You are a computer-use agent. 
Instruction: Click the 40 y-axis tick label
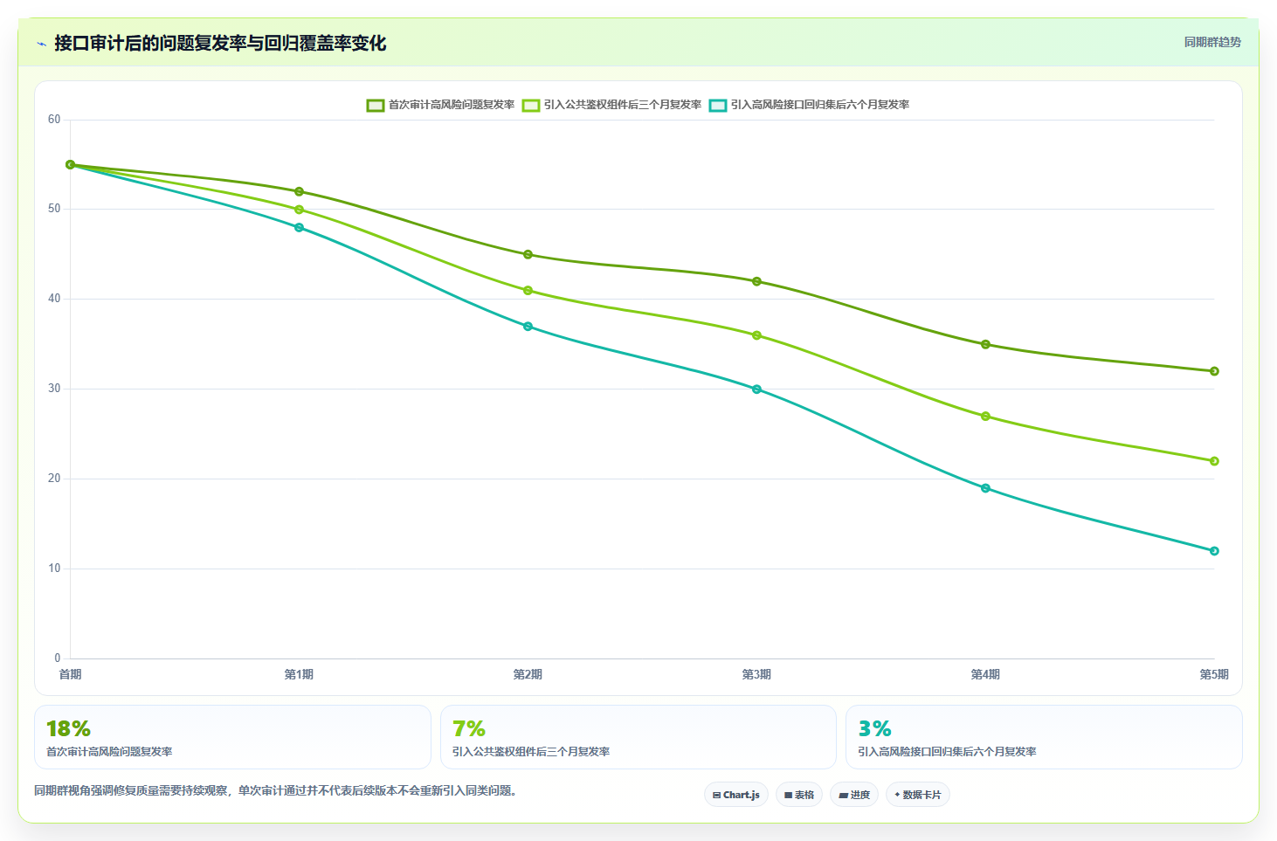coord(54,299)
